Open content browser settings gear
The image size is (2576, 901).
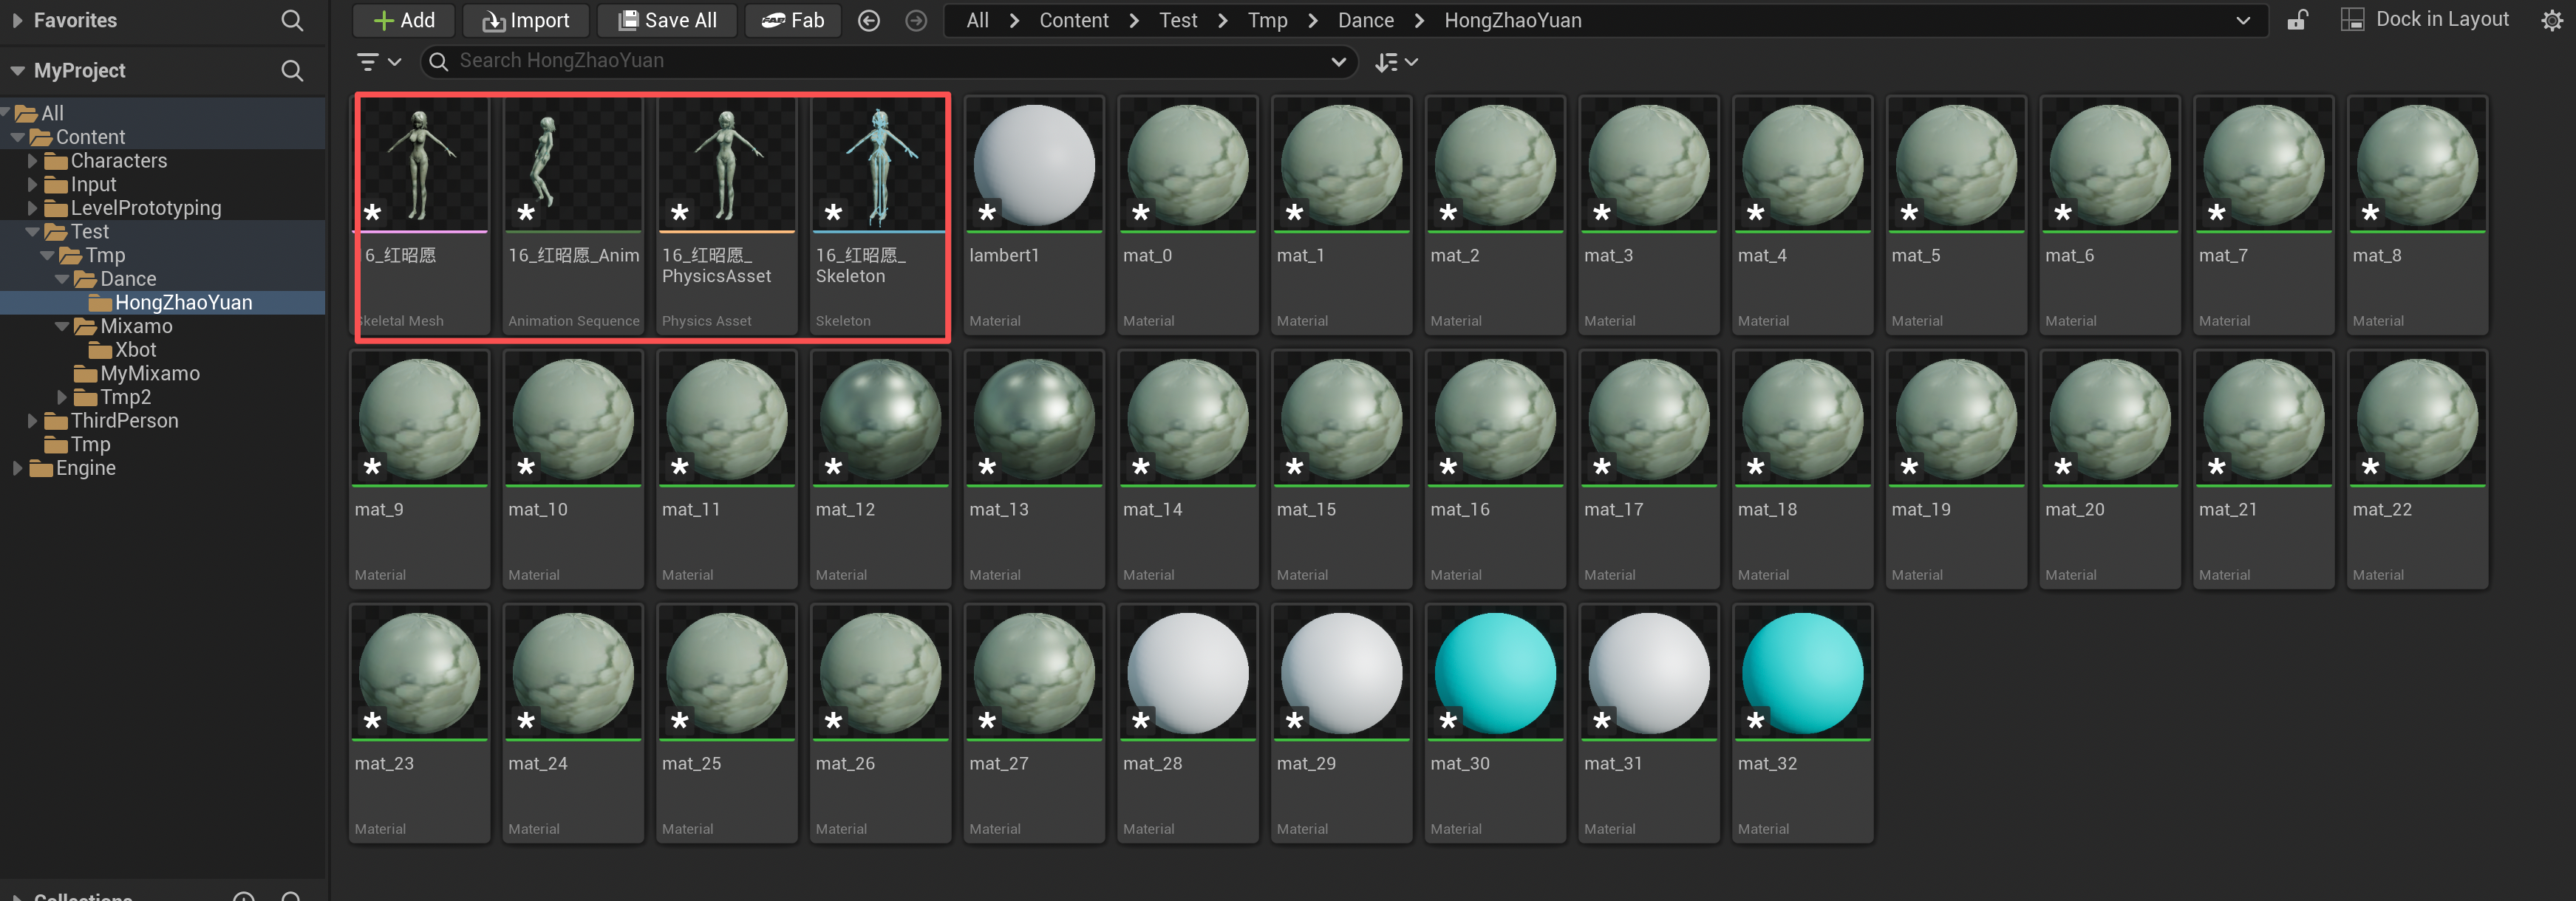2551,20
